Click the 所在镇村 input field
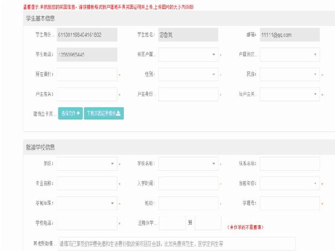335x251 pixels. pos(86,74)
